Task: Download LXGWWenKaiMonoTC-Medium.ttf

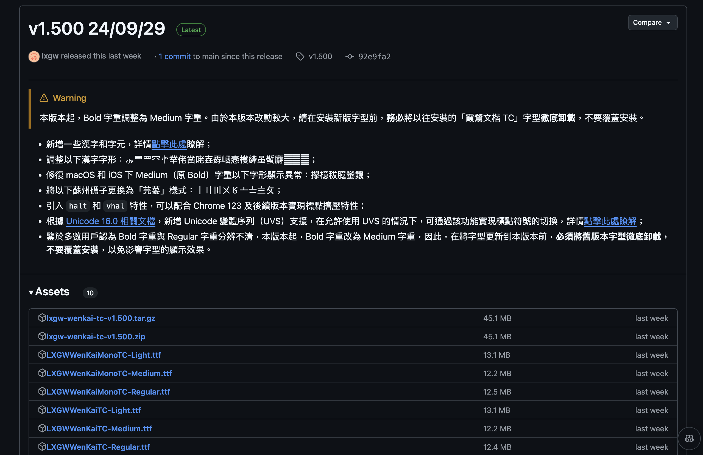Action: click(x=110, y=373)
